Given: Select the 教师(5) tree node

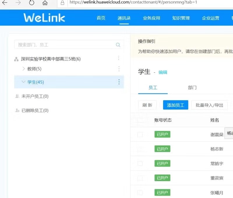Looking at the screenshot, I should tap(34, 69).
